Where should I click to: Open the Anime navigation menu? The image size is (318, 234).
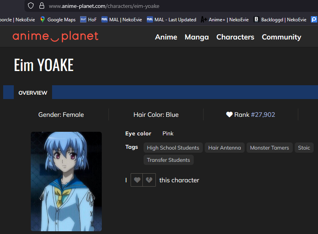tap(166, 37)
